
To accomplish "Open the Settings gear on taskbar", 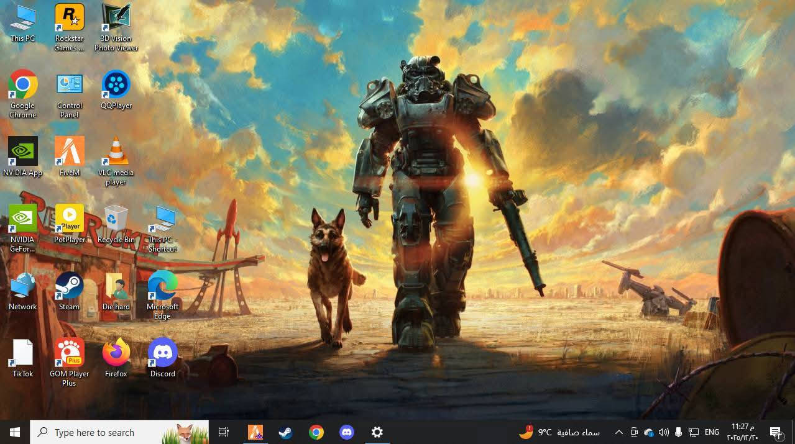I will pos(377,432).
